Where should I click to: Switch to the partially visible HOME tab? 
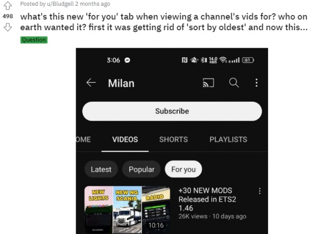[84, 139]
